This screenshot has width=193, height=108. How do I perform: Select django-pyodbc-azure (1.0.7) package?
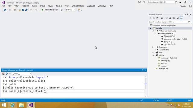pyautogui.click(x=175, y=39)
